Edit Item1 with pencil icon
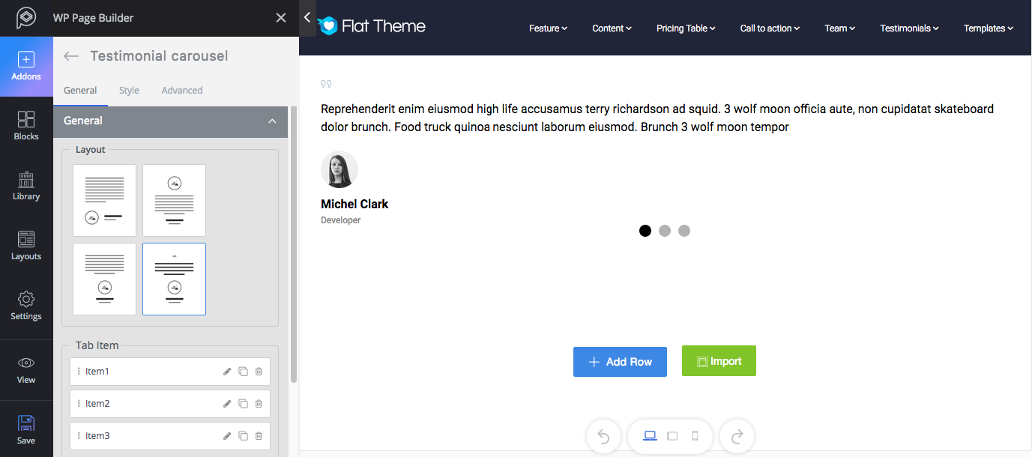Image resolution: width=1032 pixels, height=457 pixels. (x=227, y=372)
